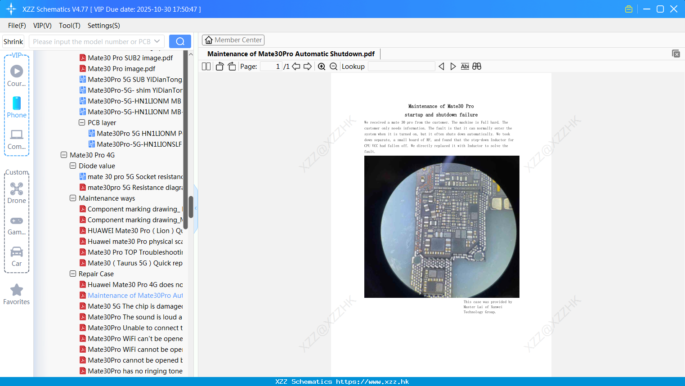Click the scroll-up arrow of the tree
The width and height of the screenshot is (685, 386).
click(x=191, y=54)
